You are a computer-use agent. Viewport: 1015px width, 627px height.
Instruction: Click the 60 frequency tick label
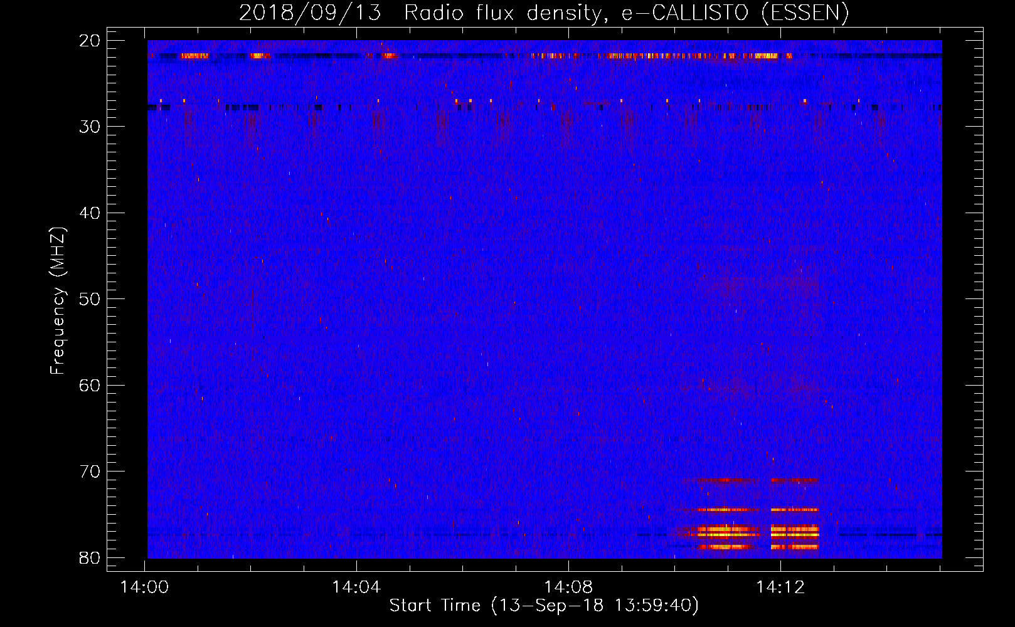pos(90,385)
